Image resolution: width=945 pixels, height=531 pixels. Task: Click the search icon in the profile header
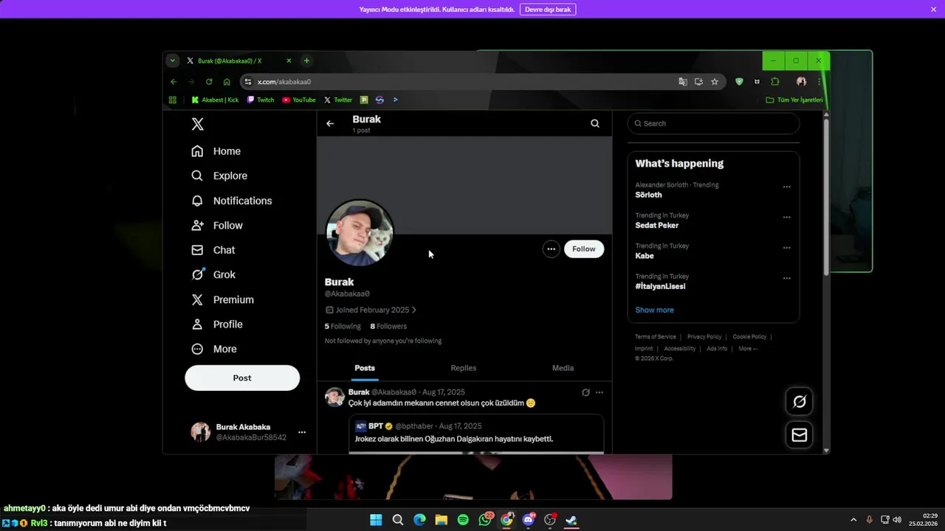click(x=595, y=123)
